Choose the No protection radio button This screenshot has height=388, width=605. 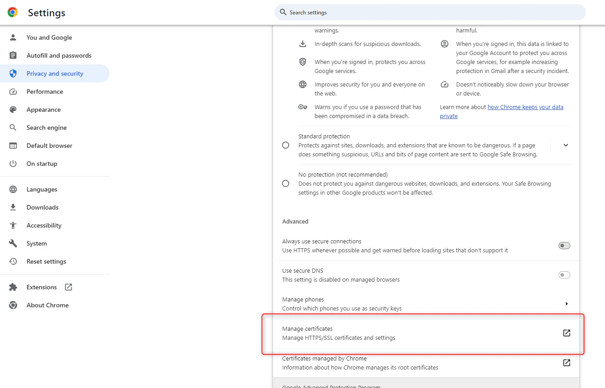[x=286, y=183]
